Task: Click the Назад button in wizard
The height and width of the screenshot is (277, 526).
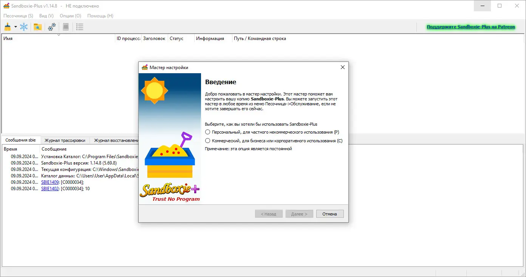Action: coord(269,214)
